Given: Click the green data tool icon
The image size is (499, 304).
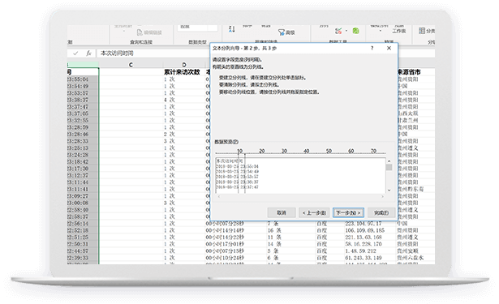Looking at the screenshot, I should (356, 31).
